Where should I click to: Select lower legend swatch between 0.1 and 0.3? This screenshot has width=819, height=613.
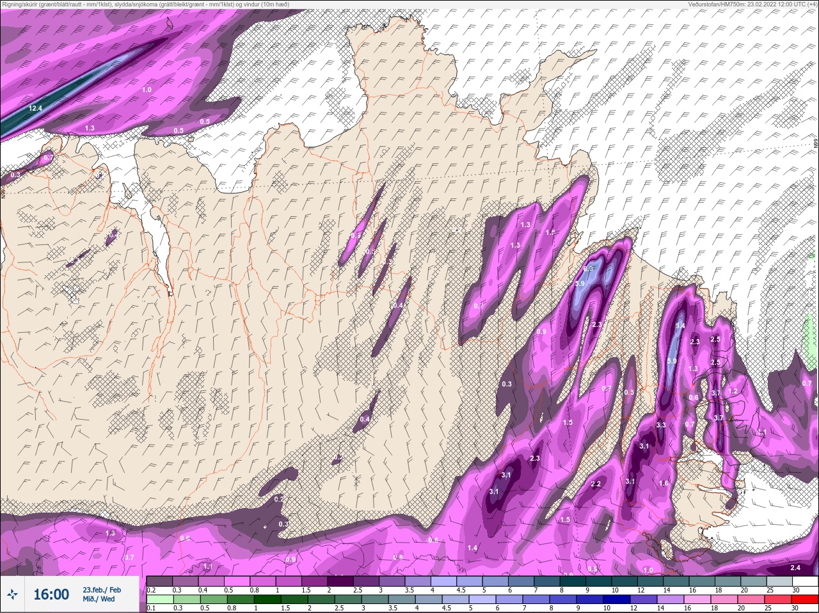click(160, 600)
